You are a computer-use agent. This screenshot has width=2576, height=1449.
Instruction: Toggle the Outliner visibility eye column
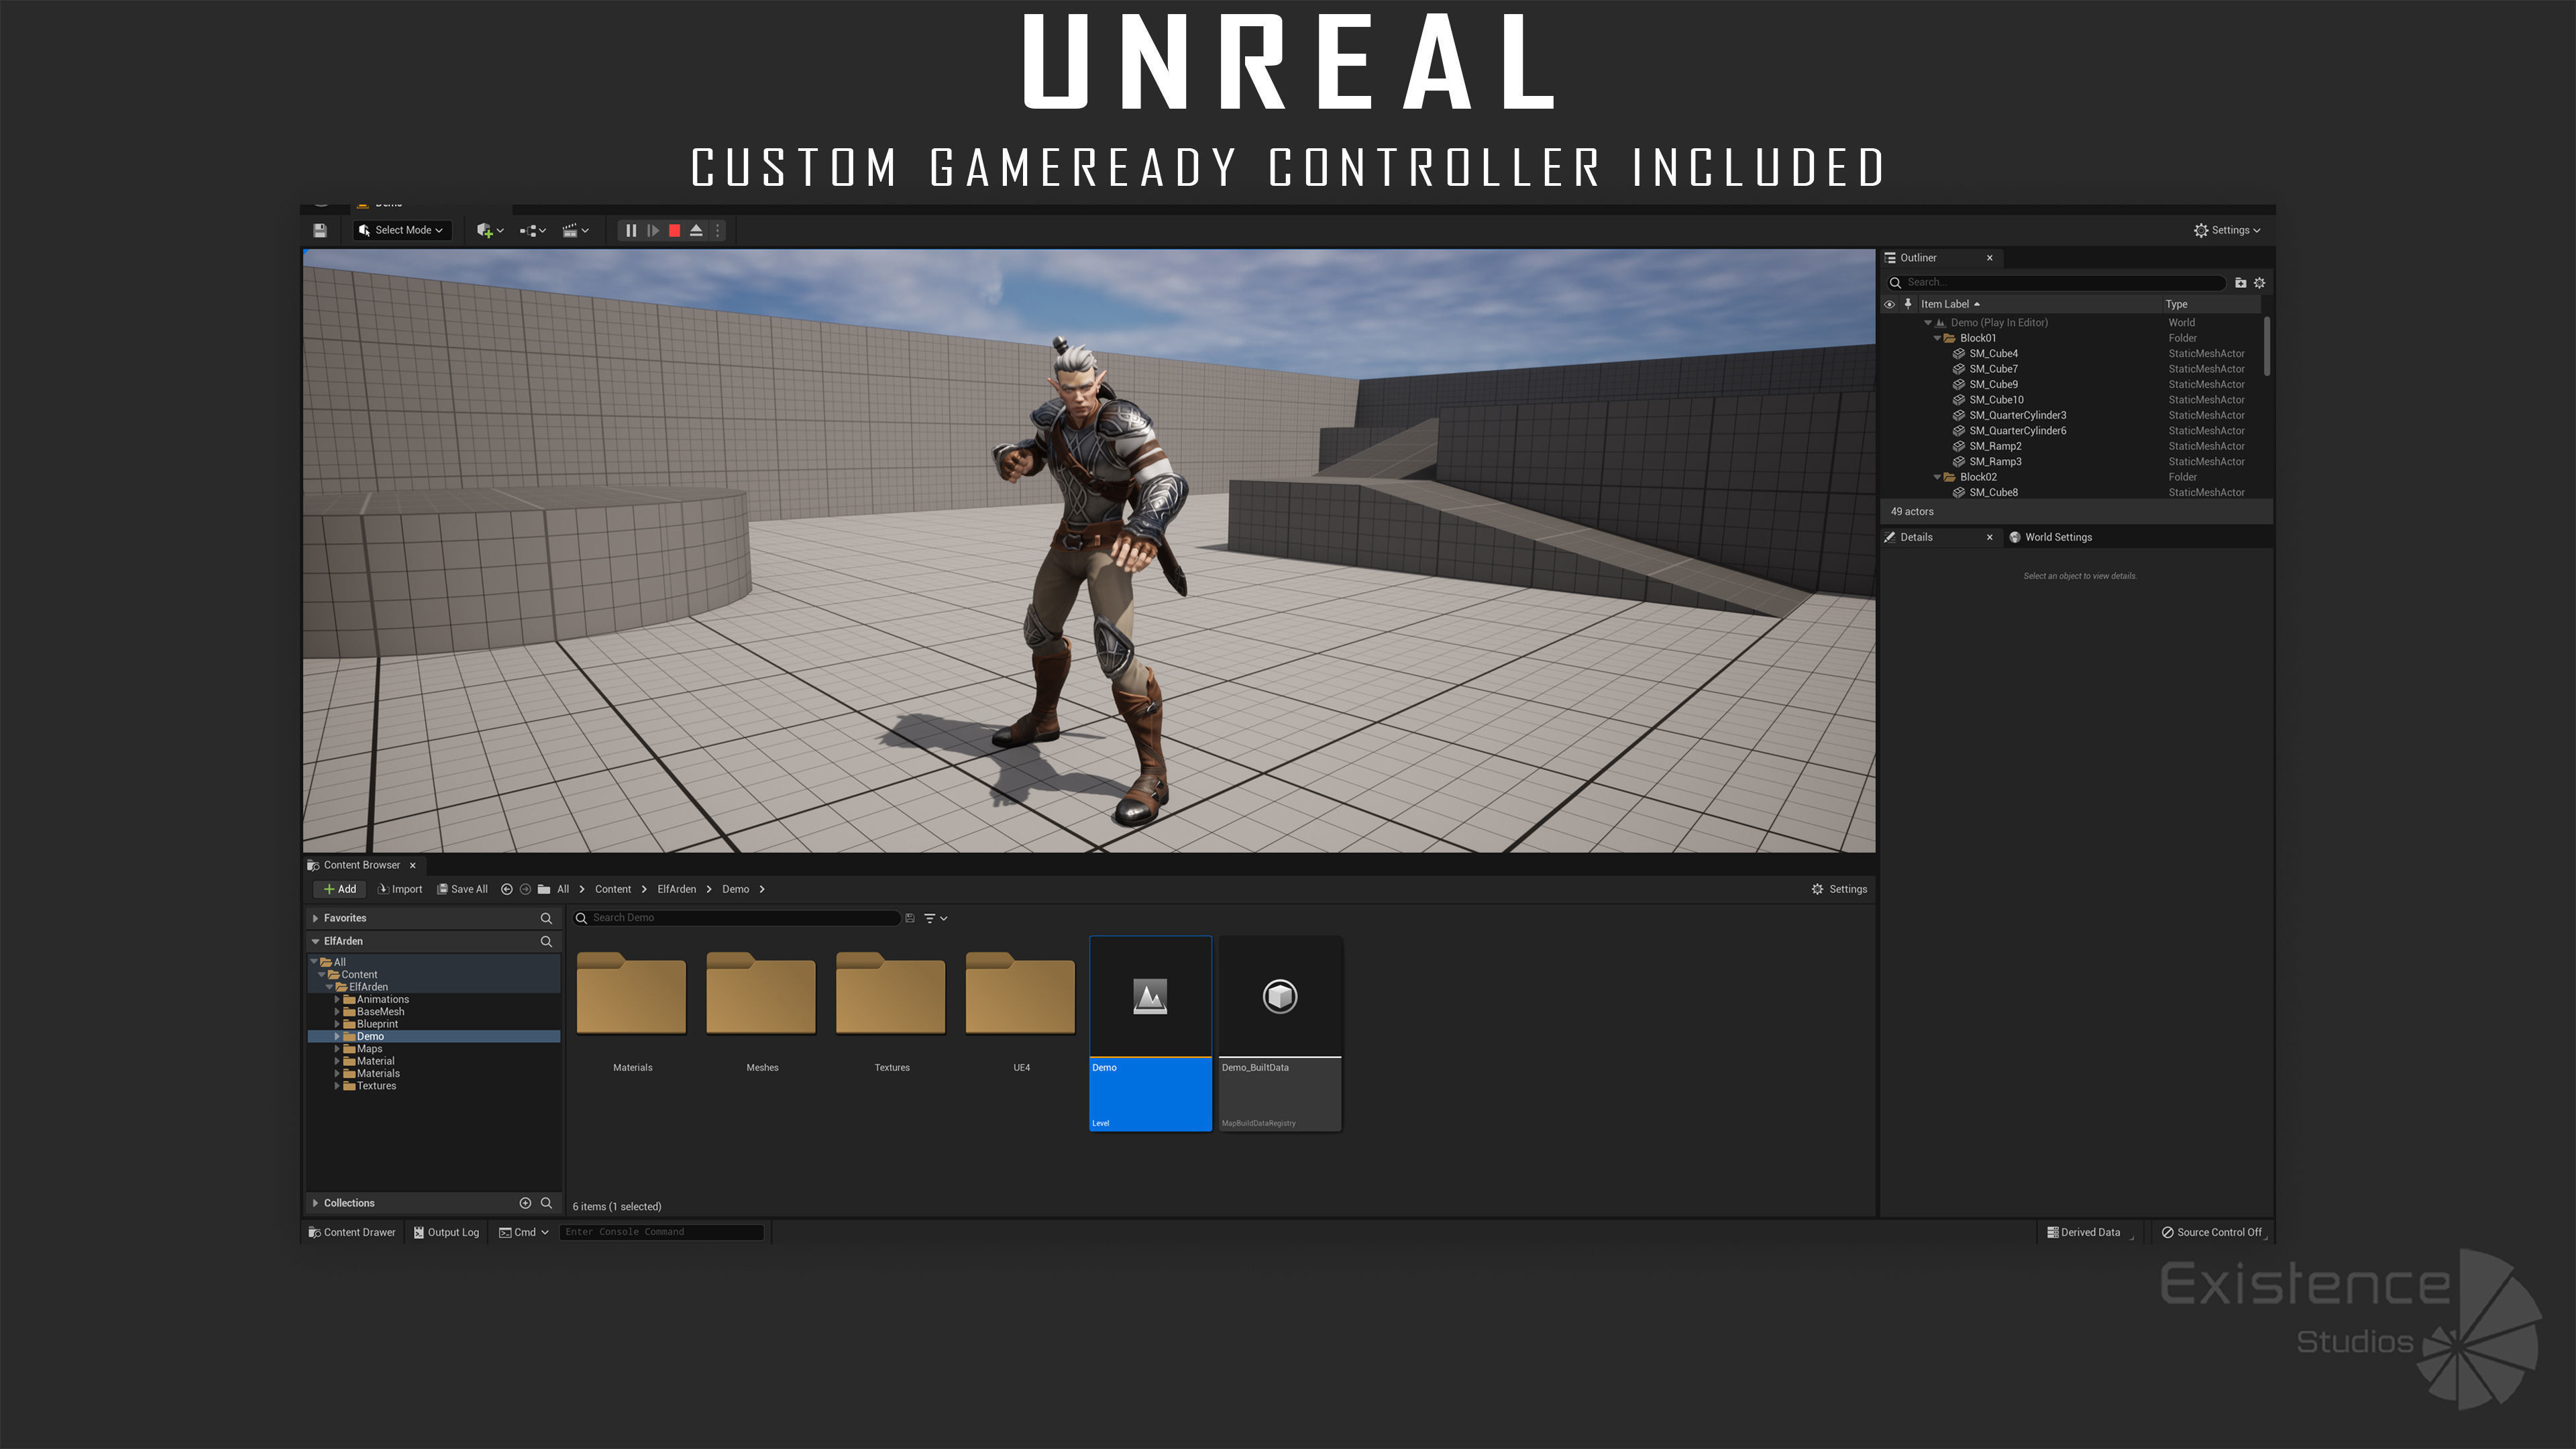(x=1890, y=304)
